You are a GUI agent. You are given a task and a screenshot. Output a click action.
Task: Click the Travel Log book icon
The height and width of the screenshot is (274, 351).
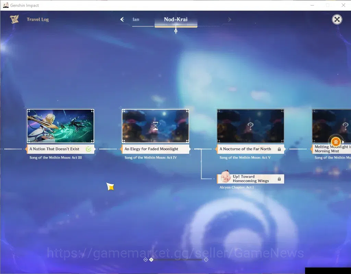click(x=14, y=19)
